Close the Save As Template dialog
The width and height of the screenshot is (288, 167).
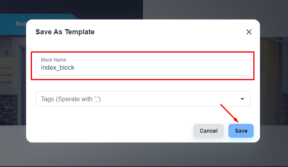249,32
